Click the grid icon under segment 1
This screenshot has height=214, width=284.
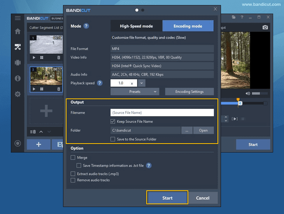[x=42, y=58]
